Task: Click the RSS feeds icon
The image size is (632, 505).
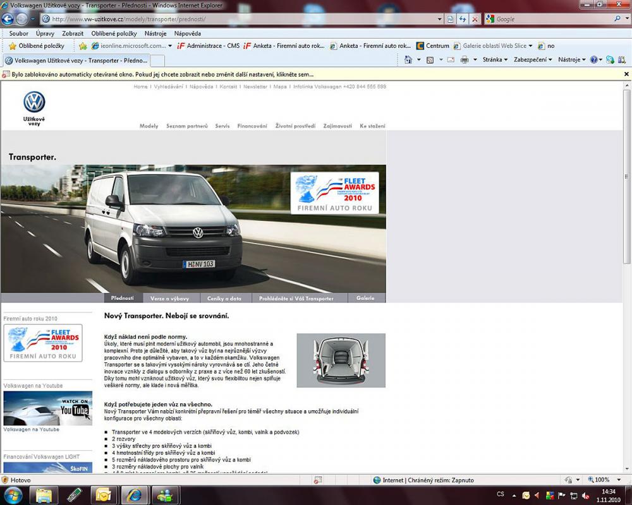Action: pyautogui.click(x=430, y=60)
